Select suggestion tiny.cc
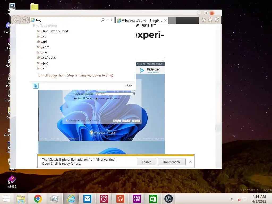Screen dimensions: 272x204 41,36
